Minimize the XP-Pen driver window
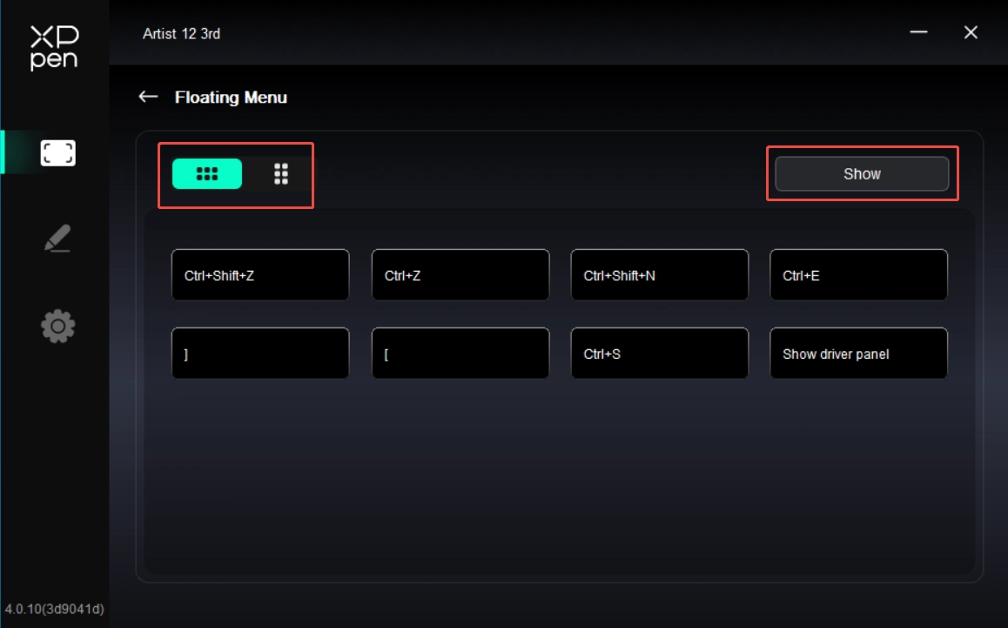This screenshot has height=628, width=1008. click(918, 32)
